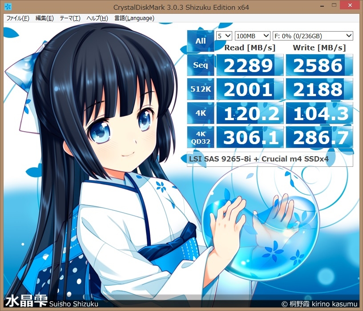The image size is (363, 311).
Task: Open the ファイル(F) menu
Action: tap(18, 18)
